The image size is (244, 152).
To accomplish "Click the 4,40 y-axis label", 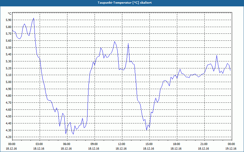I will click(9, 123).
